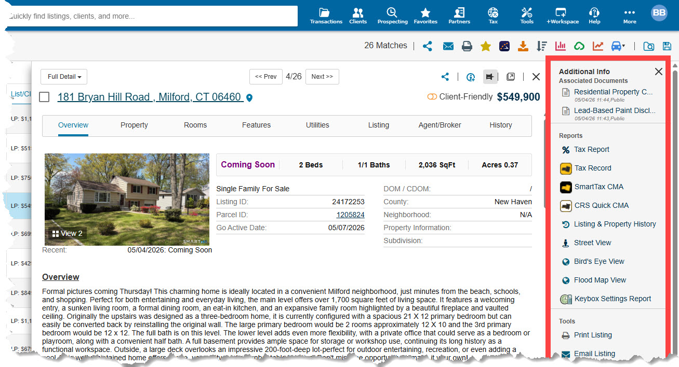Open the Help menu
Screen dimensions: 679x367
point(594,16)
